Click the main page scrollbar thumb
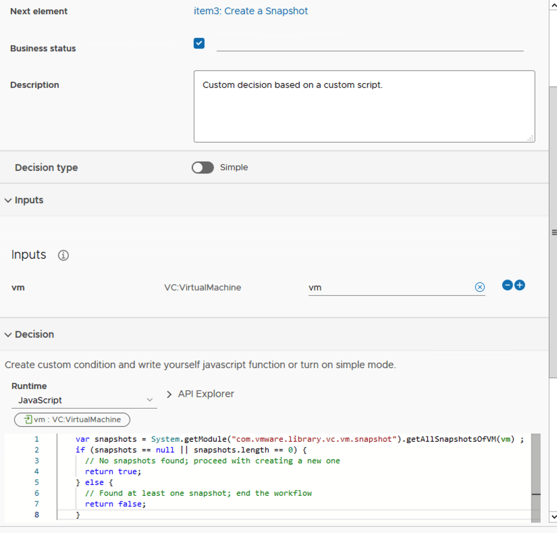The height and width of the screenshot is (533, 557). click(554, 232)
